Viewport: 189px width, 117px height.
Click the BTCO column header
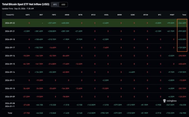pyautogui.click(x=93, y=15)
